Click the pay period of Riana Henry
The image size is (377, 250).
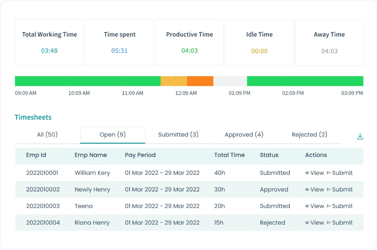click(162, 222)
